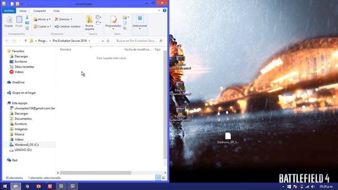This screenshot has width=338, height=190.
Task: Click the clock showing 05:38 p.m.
Action: coord(326,186)
